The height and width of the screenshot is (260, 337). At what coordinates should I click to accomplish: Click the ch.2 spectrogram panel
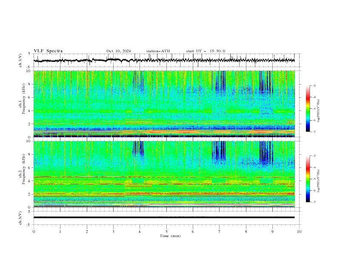pos(164,174)
